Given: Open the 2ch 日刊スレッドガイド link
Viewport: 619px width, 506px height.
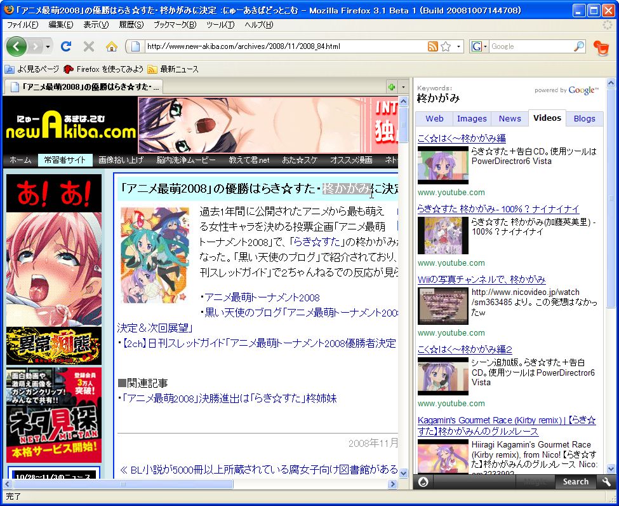Looking at the screenshot, I should (258, 343).
